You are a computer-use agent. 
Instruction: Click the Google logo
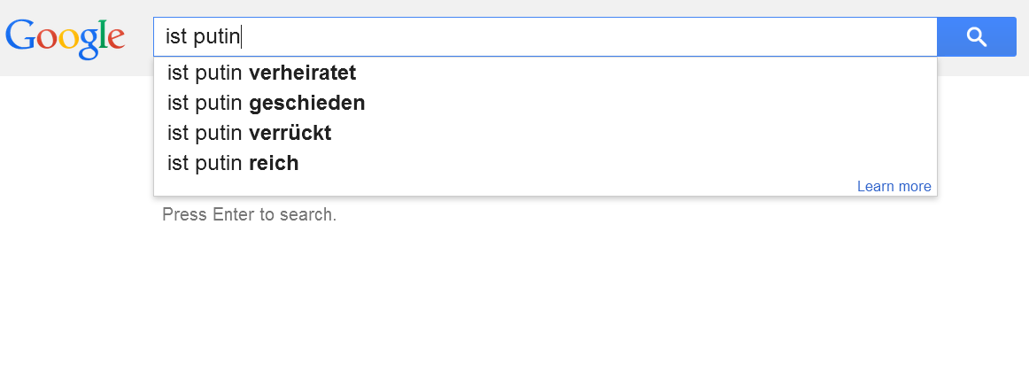tap(65, 37)
